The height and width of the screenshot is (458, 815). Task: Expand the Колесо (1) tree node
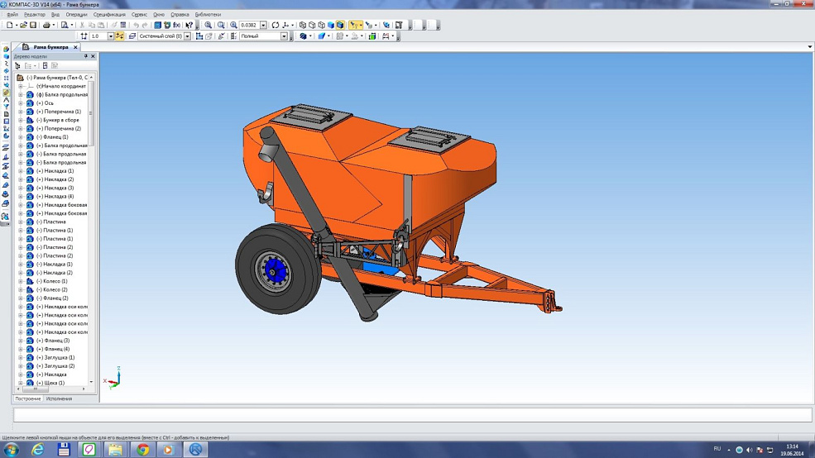pyautogui.click(x=21, y=281)
